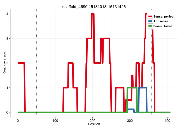The image size is (182, 128).
Task: Select the "Sense, tailed" legend label
Action: point(163,26)
